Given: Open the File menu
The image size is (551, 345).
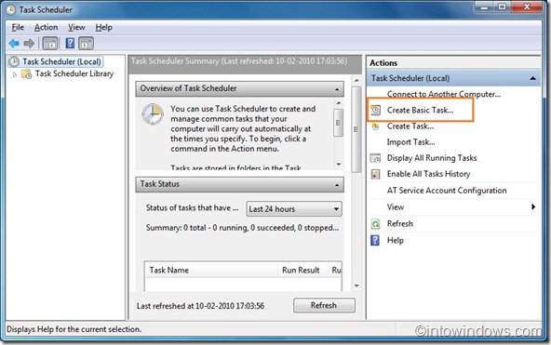Looking at the screenshot, I should tap(18, 27).
